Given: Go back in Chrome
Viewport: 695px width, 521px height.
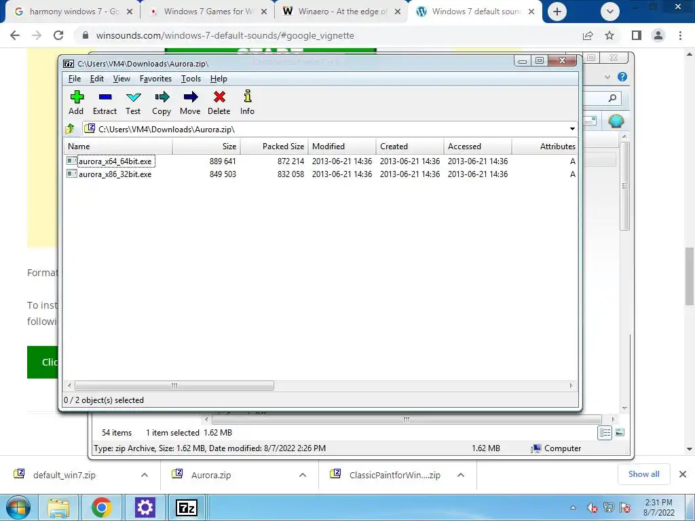Looking at the screenshot, I should (15, 35).
